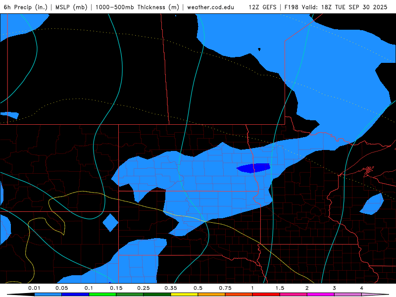Click the "18Z TUE SEP 30 2025" valid time
This screenshot has width=396, height=297.
[x=354, y=7]
